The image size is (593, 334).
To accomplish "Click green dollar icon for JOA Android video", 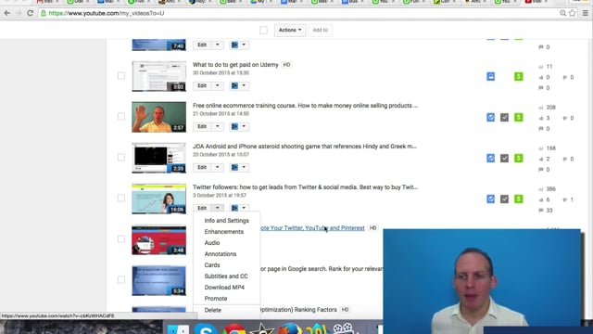I will coord(519,159).
